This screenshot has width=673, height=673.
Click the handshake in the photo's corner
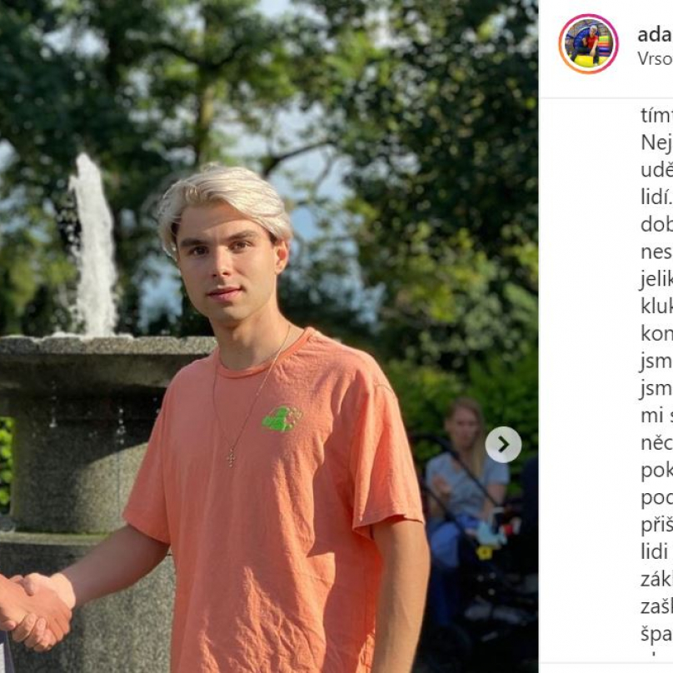(x=37, y=610)
